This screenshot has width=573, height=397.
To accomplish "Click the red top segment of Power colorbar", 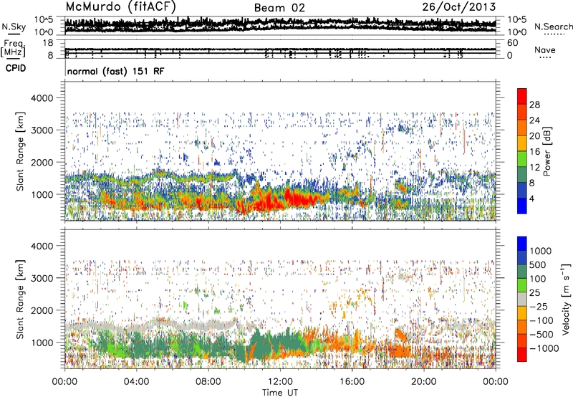I will click(x=522, y=97).
